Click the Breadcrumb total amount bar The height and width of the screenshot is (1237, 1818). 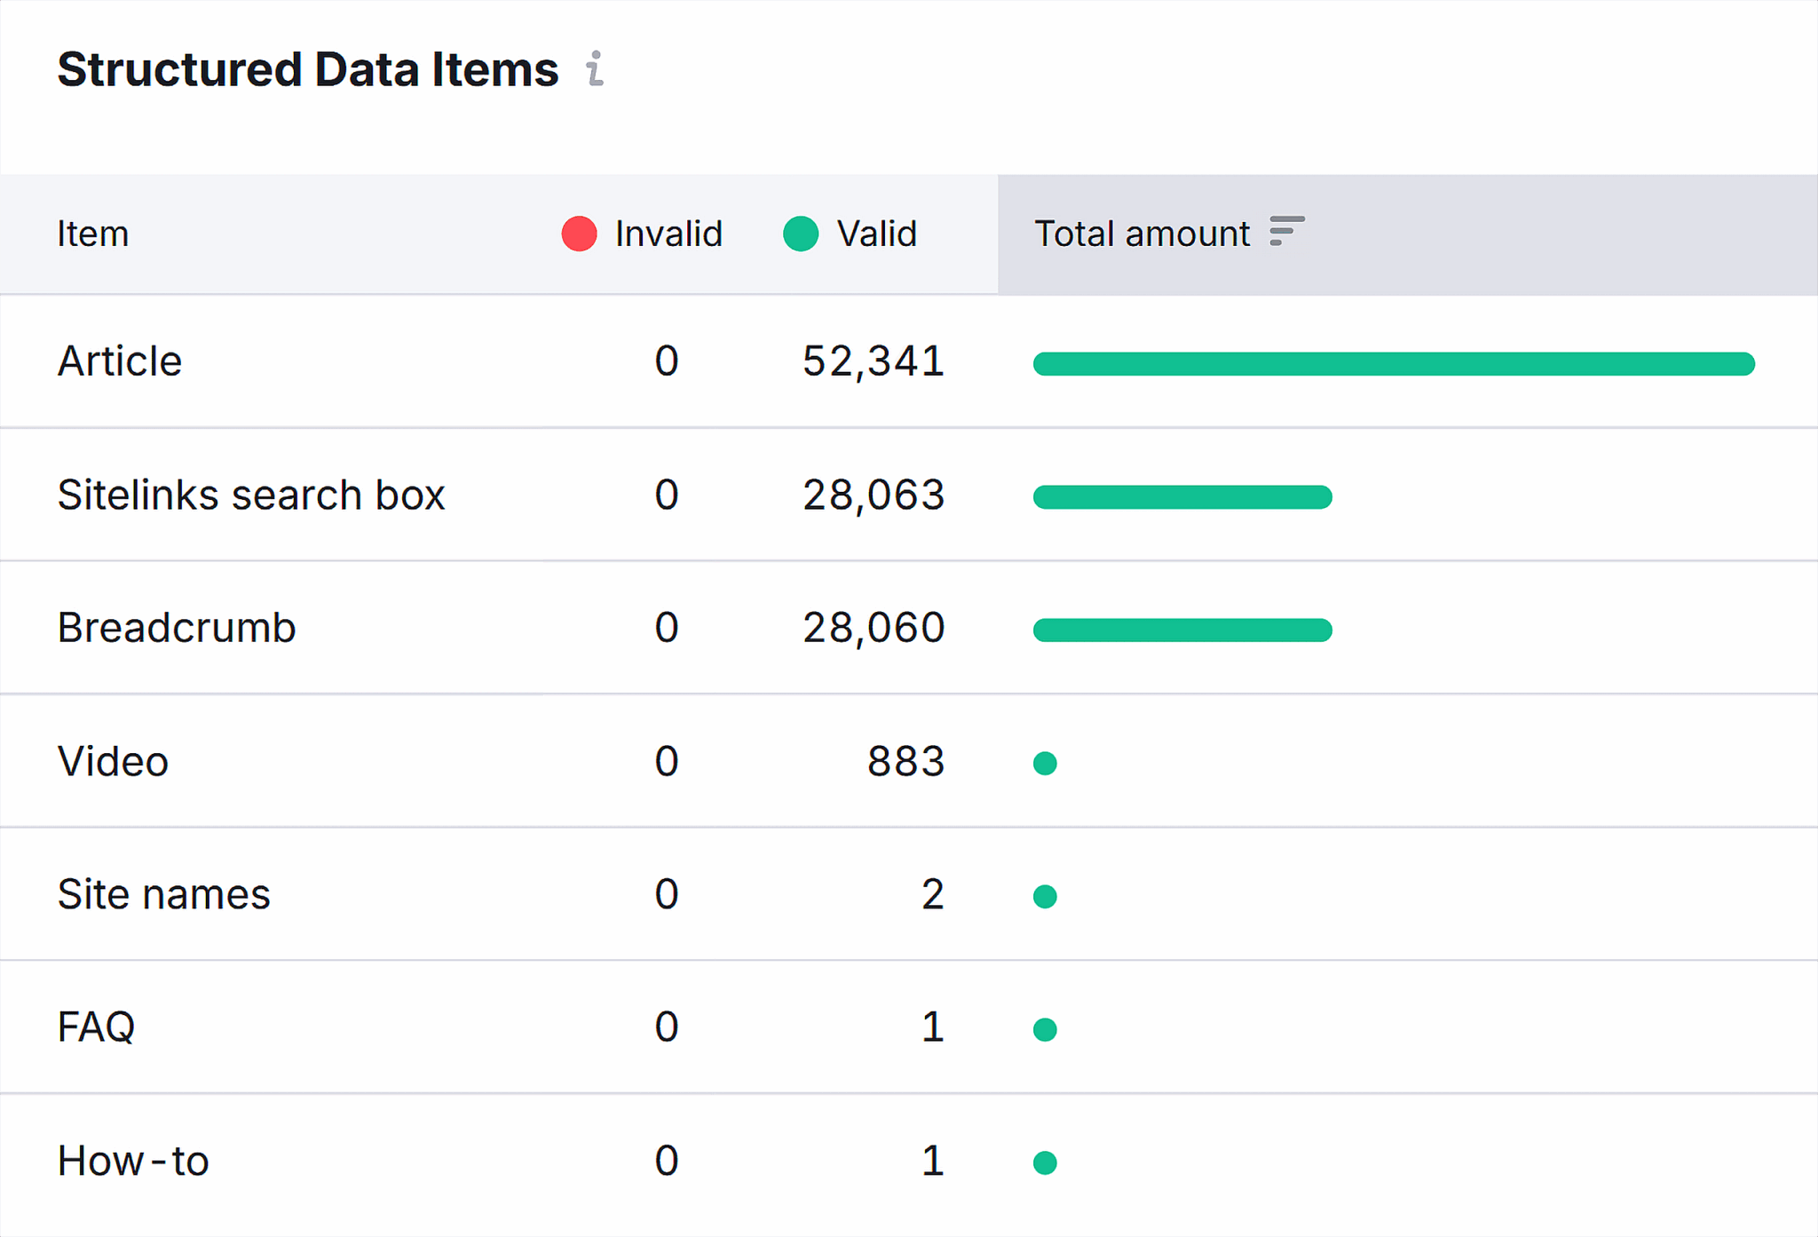pyautogui.click(x=1182, y=630)
